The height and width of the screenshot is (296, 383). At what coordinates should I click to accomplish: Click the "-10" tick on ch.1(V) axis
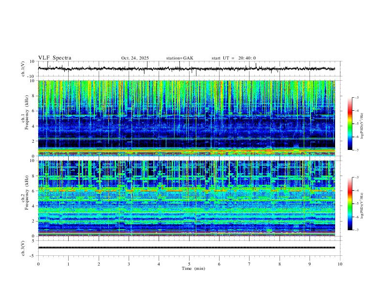[x=31, y=76]
